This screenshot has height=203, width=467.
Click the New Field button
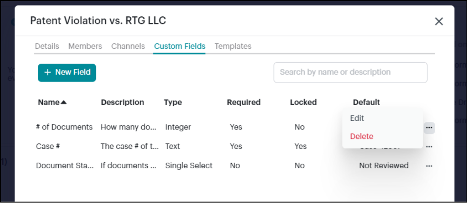click(x=67, y=73)
